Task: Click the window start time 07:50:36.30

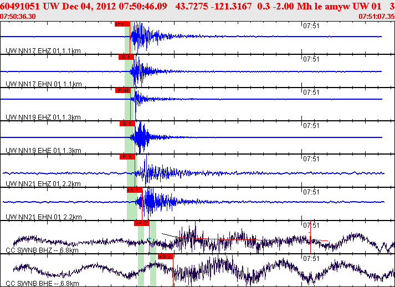Action: click(18, 17)
